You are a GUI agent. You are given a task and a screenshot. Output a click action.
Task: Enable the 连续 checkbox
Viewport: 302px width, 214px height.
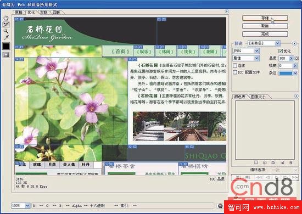click(x=235, y=65)
